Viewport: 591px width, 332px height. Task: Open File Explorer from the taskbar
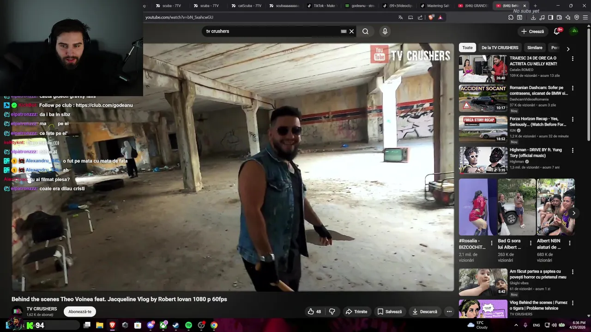click(100, 325)
